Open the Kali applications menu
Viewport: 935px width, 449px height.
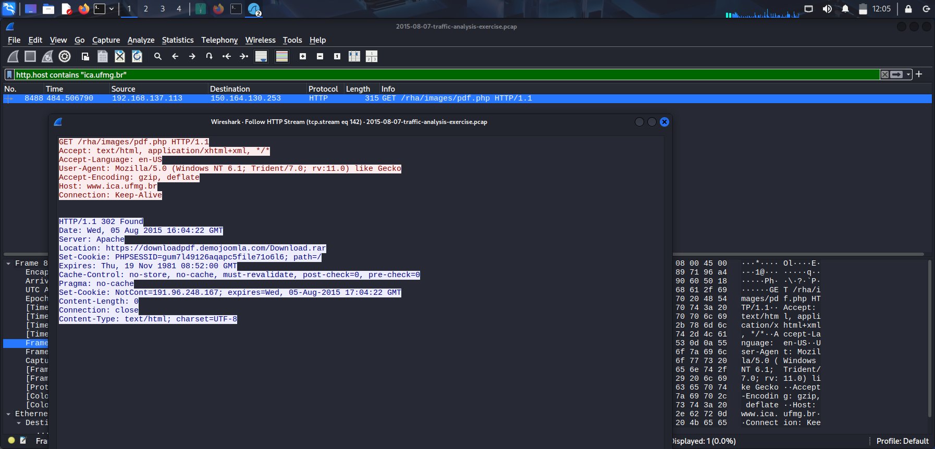(x=9, y=8)
